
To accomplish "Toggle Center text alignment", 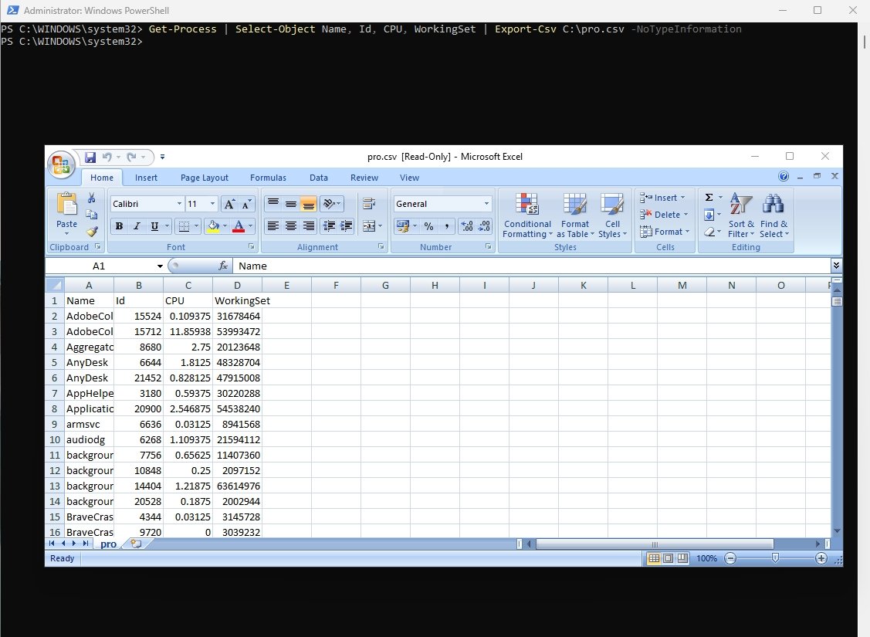I will tap(291, 225).
